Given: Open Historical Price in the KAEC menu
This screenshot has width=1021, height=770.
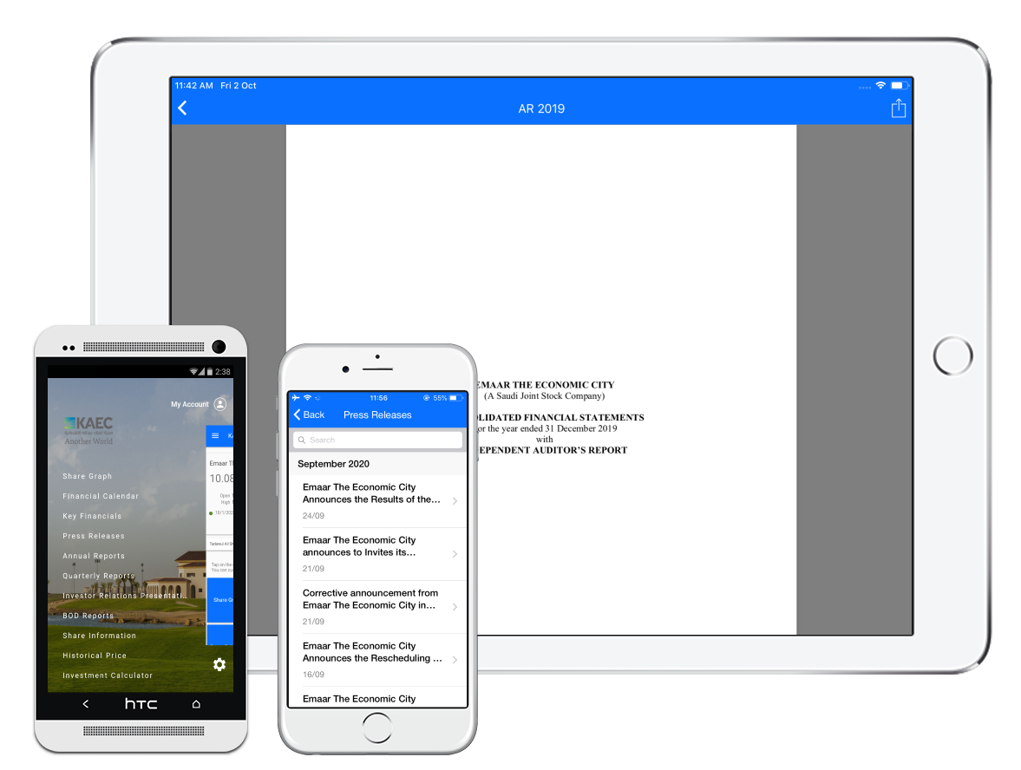Looking at the screenshot, I should click(x=95, y=656).
